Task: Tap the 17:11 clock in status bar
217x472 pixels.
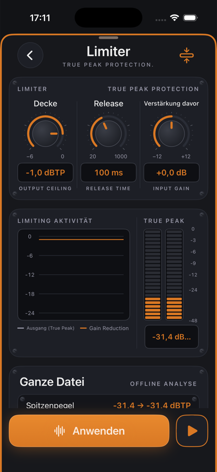Action: pos(40,18)
